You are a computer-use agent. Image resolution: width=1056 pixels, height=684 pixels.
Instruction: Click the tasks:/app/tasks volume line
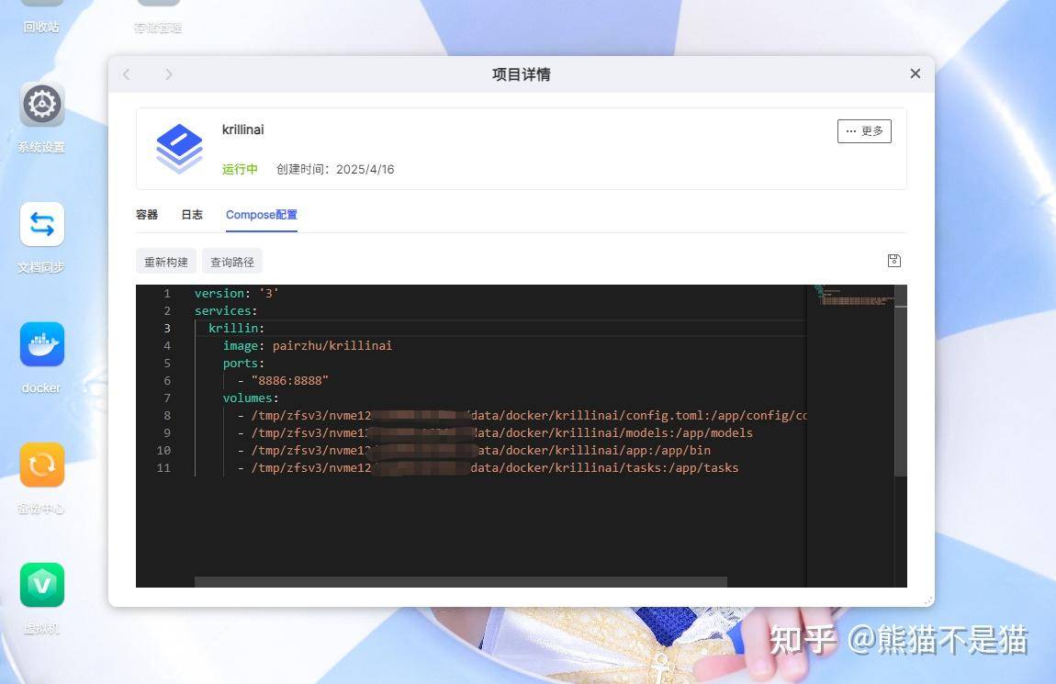[488, 468]
